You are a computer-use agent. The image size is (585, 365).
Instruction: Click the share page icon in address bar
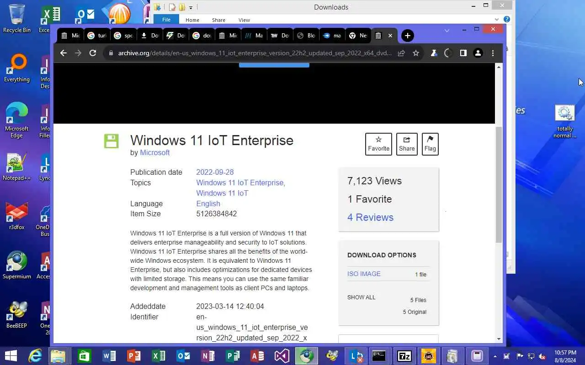click(x=401, y=53)
